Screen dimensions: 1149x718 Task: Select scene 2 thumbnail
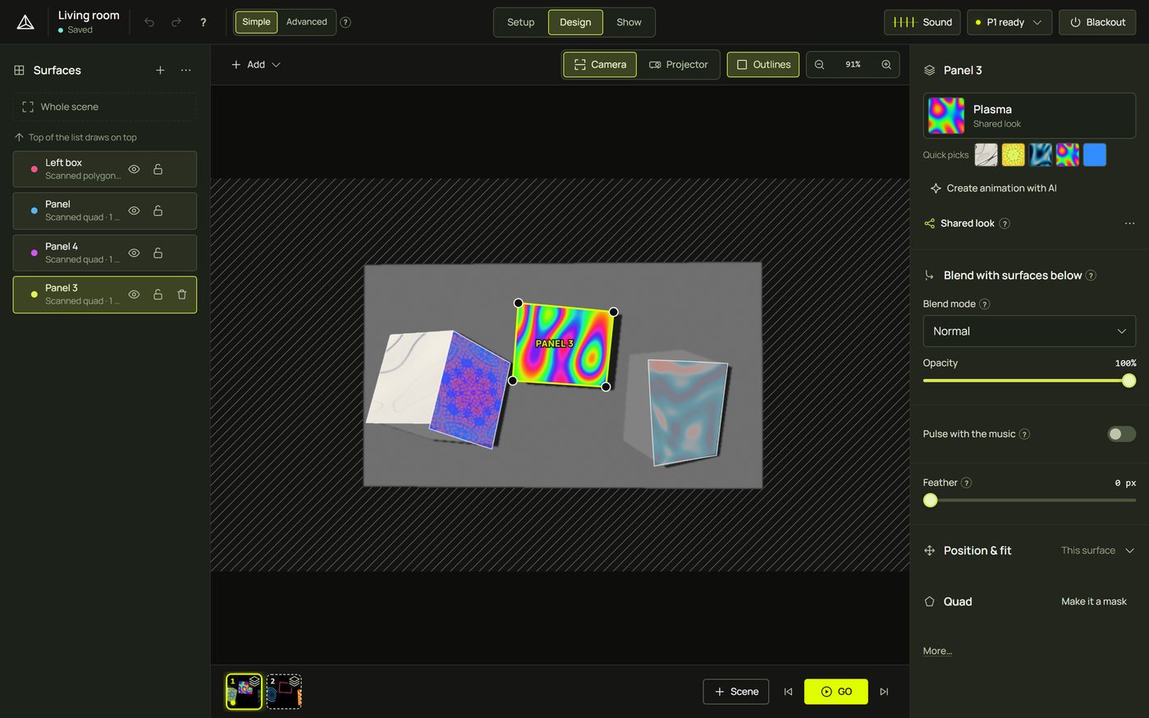284,692
